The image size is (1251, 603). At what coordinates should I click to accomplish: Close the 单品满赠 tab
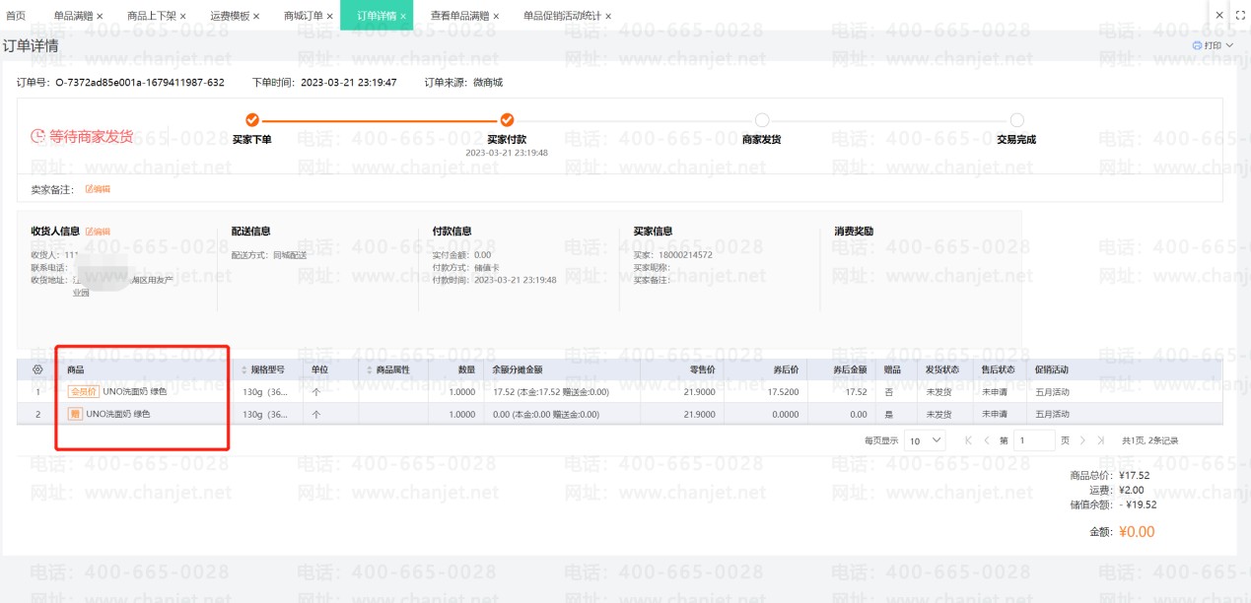[x=100, y=16]
